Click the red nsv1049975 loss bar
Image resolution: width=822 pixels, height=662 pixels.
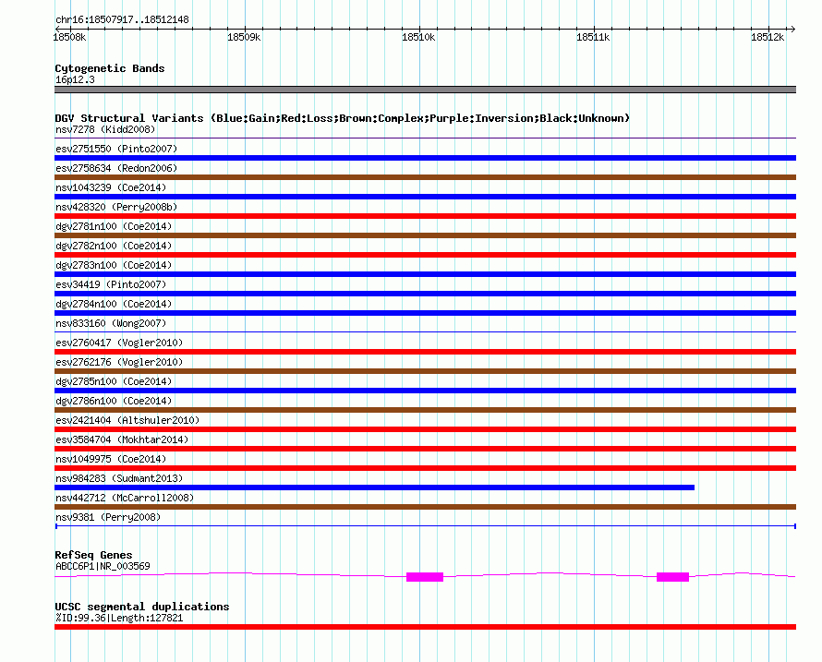[425, 468]
